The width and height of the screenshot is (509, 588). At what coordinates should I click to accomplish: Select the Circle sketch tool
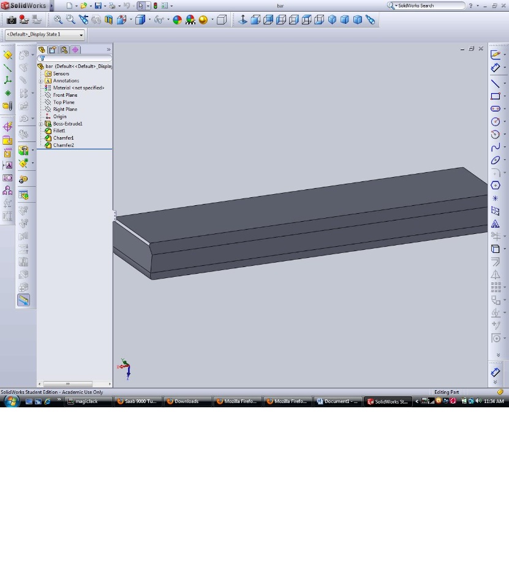pyautogui.click(x=495, y=121)
